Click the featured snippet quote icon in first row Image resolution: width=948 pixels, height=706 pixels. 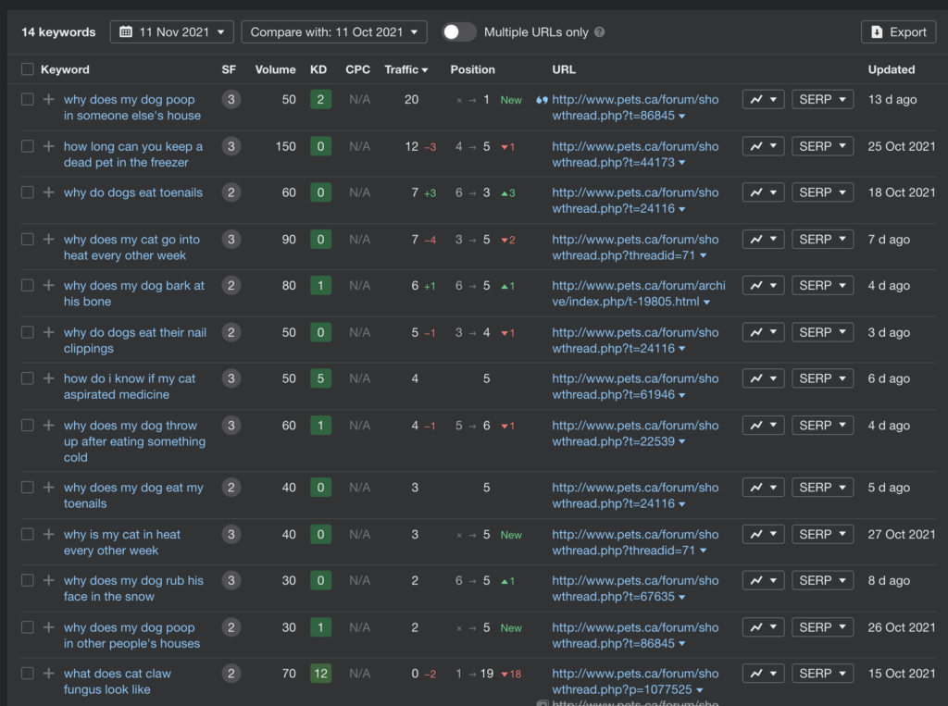tap(542, 100)
